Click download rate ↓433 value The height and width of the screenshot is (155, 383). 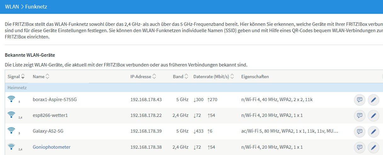tap(198, 131)
